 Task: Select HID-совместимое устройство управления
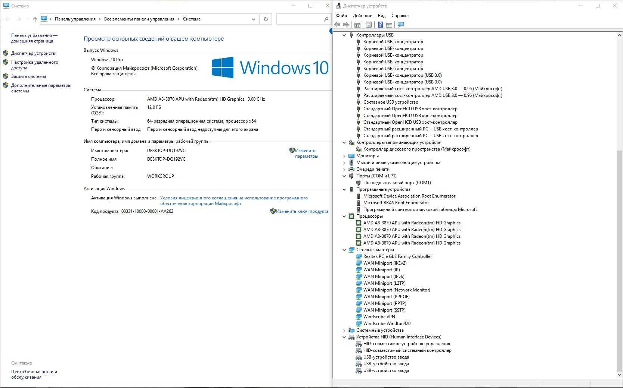(406, 344)
